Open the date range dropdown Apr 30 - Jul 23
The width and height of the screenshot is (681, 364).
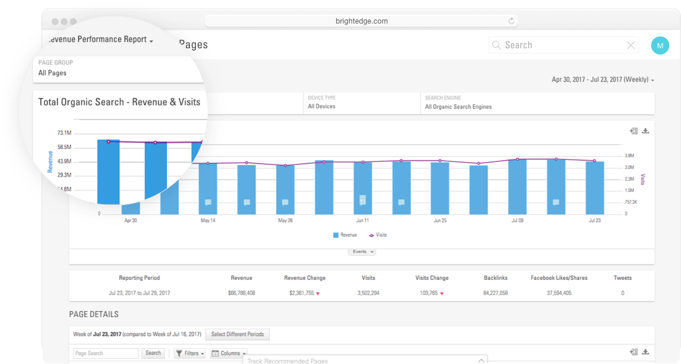pyautogui.click(x=603, y=80)
